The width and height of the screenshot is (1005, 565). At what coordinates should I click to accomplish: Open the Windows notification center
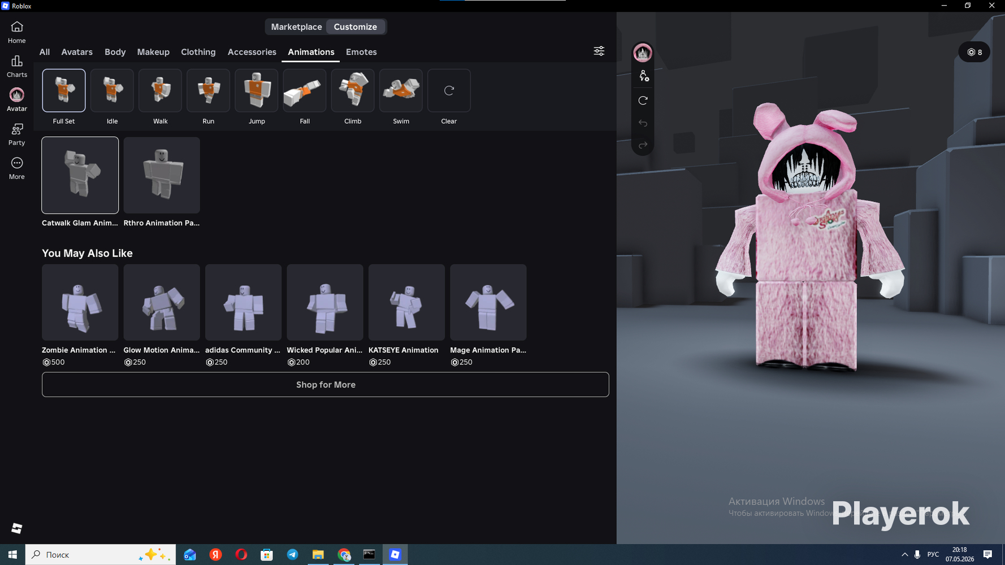pyautogui.click(x=987, y=554)
